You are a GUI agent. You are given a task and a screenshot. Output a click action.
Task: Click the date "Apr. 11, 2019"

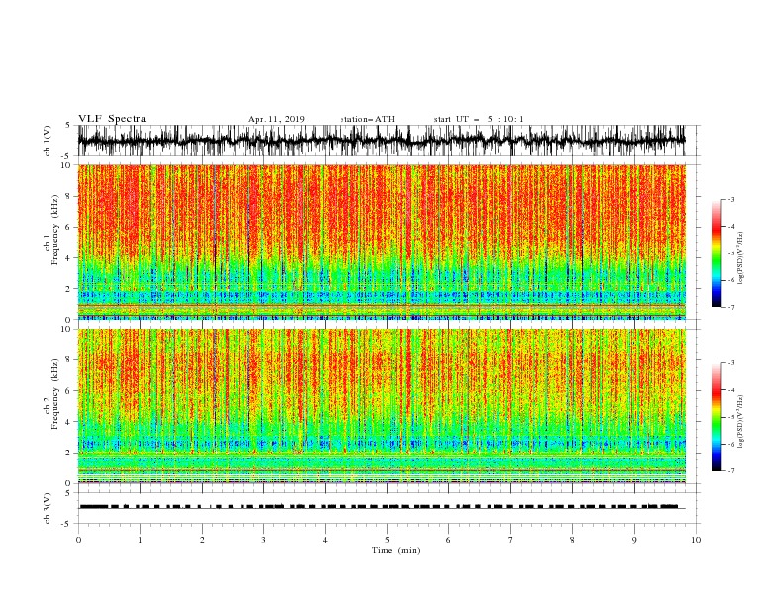click(276, 119)
